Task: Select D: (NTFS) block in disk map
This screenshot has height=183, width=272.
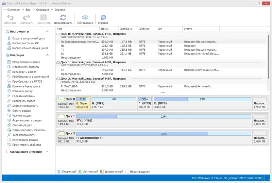Action: point(202,103)
